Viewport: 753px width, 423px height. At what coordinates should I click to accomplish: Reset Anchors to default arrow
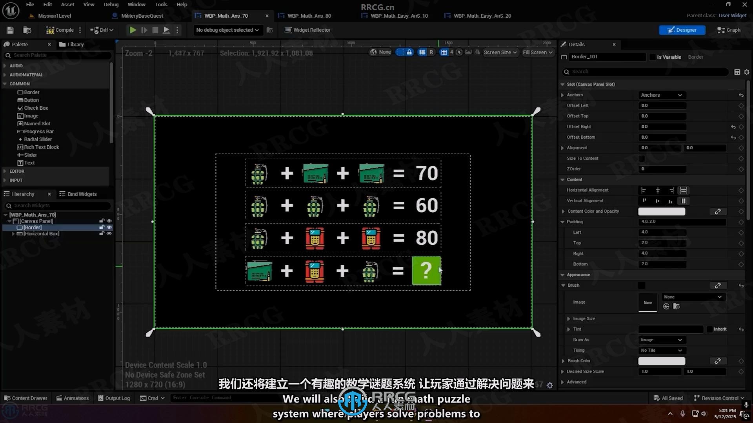741,95
